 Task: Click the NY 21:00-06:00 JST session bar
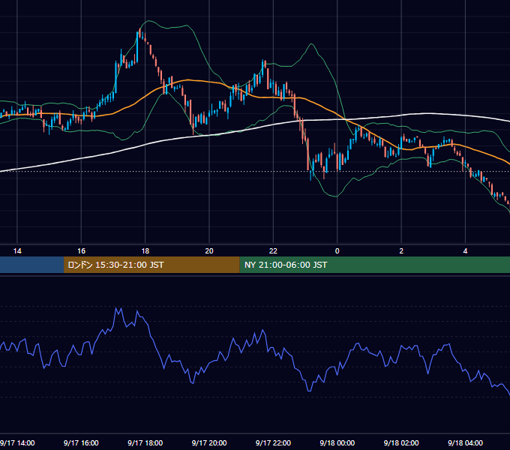[375, 265]
